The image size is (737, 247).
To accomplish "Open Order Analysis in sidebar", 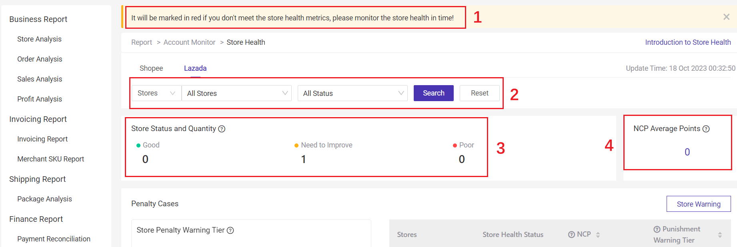I will [x=40, y=59].
